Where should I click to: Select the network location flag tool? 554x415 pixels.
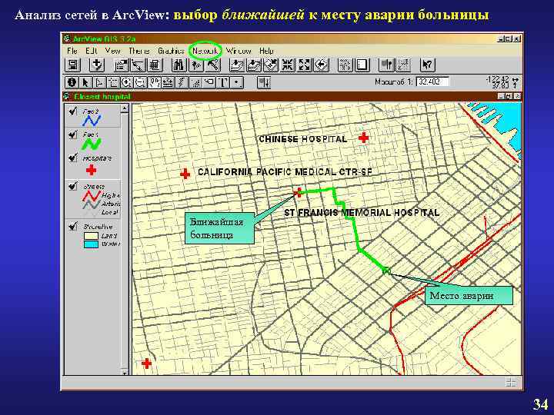tap(264, 82)
